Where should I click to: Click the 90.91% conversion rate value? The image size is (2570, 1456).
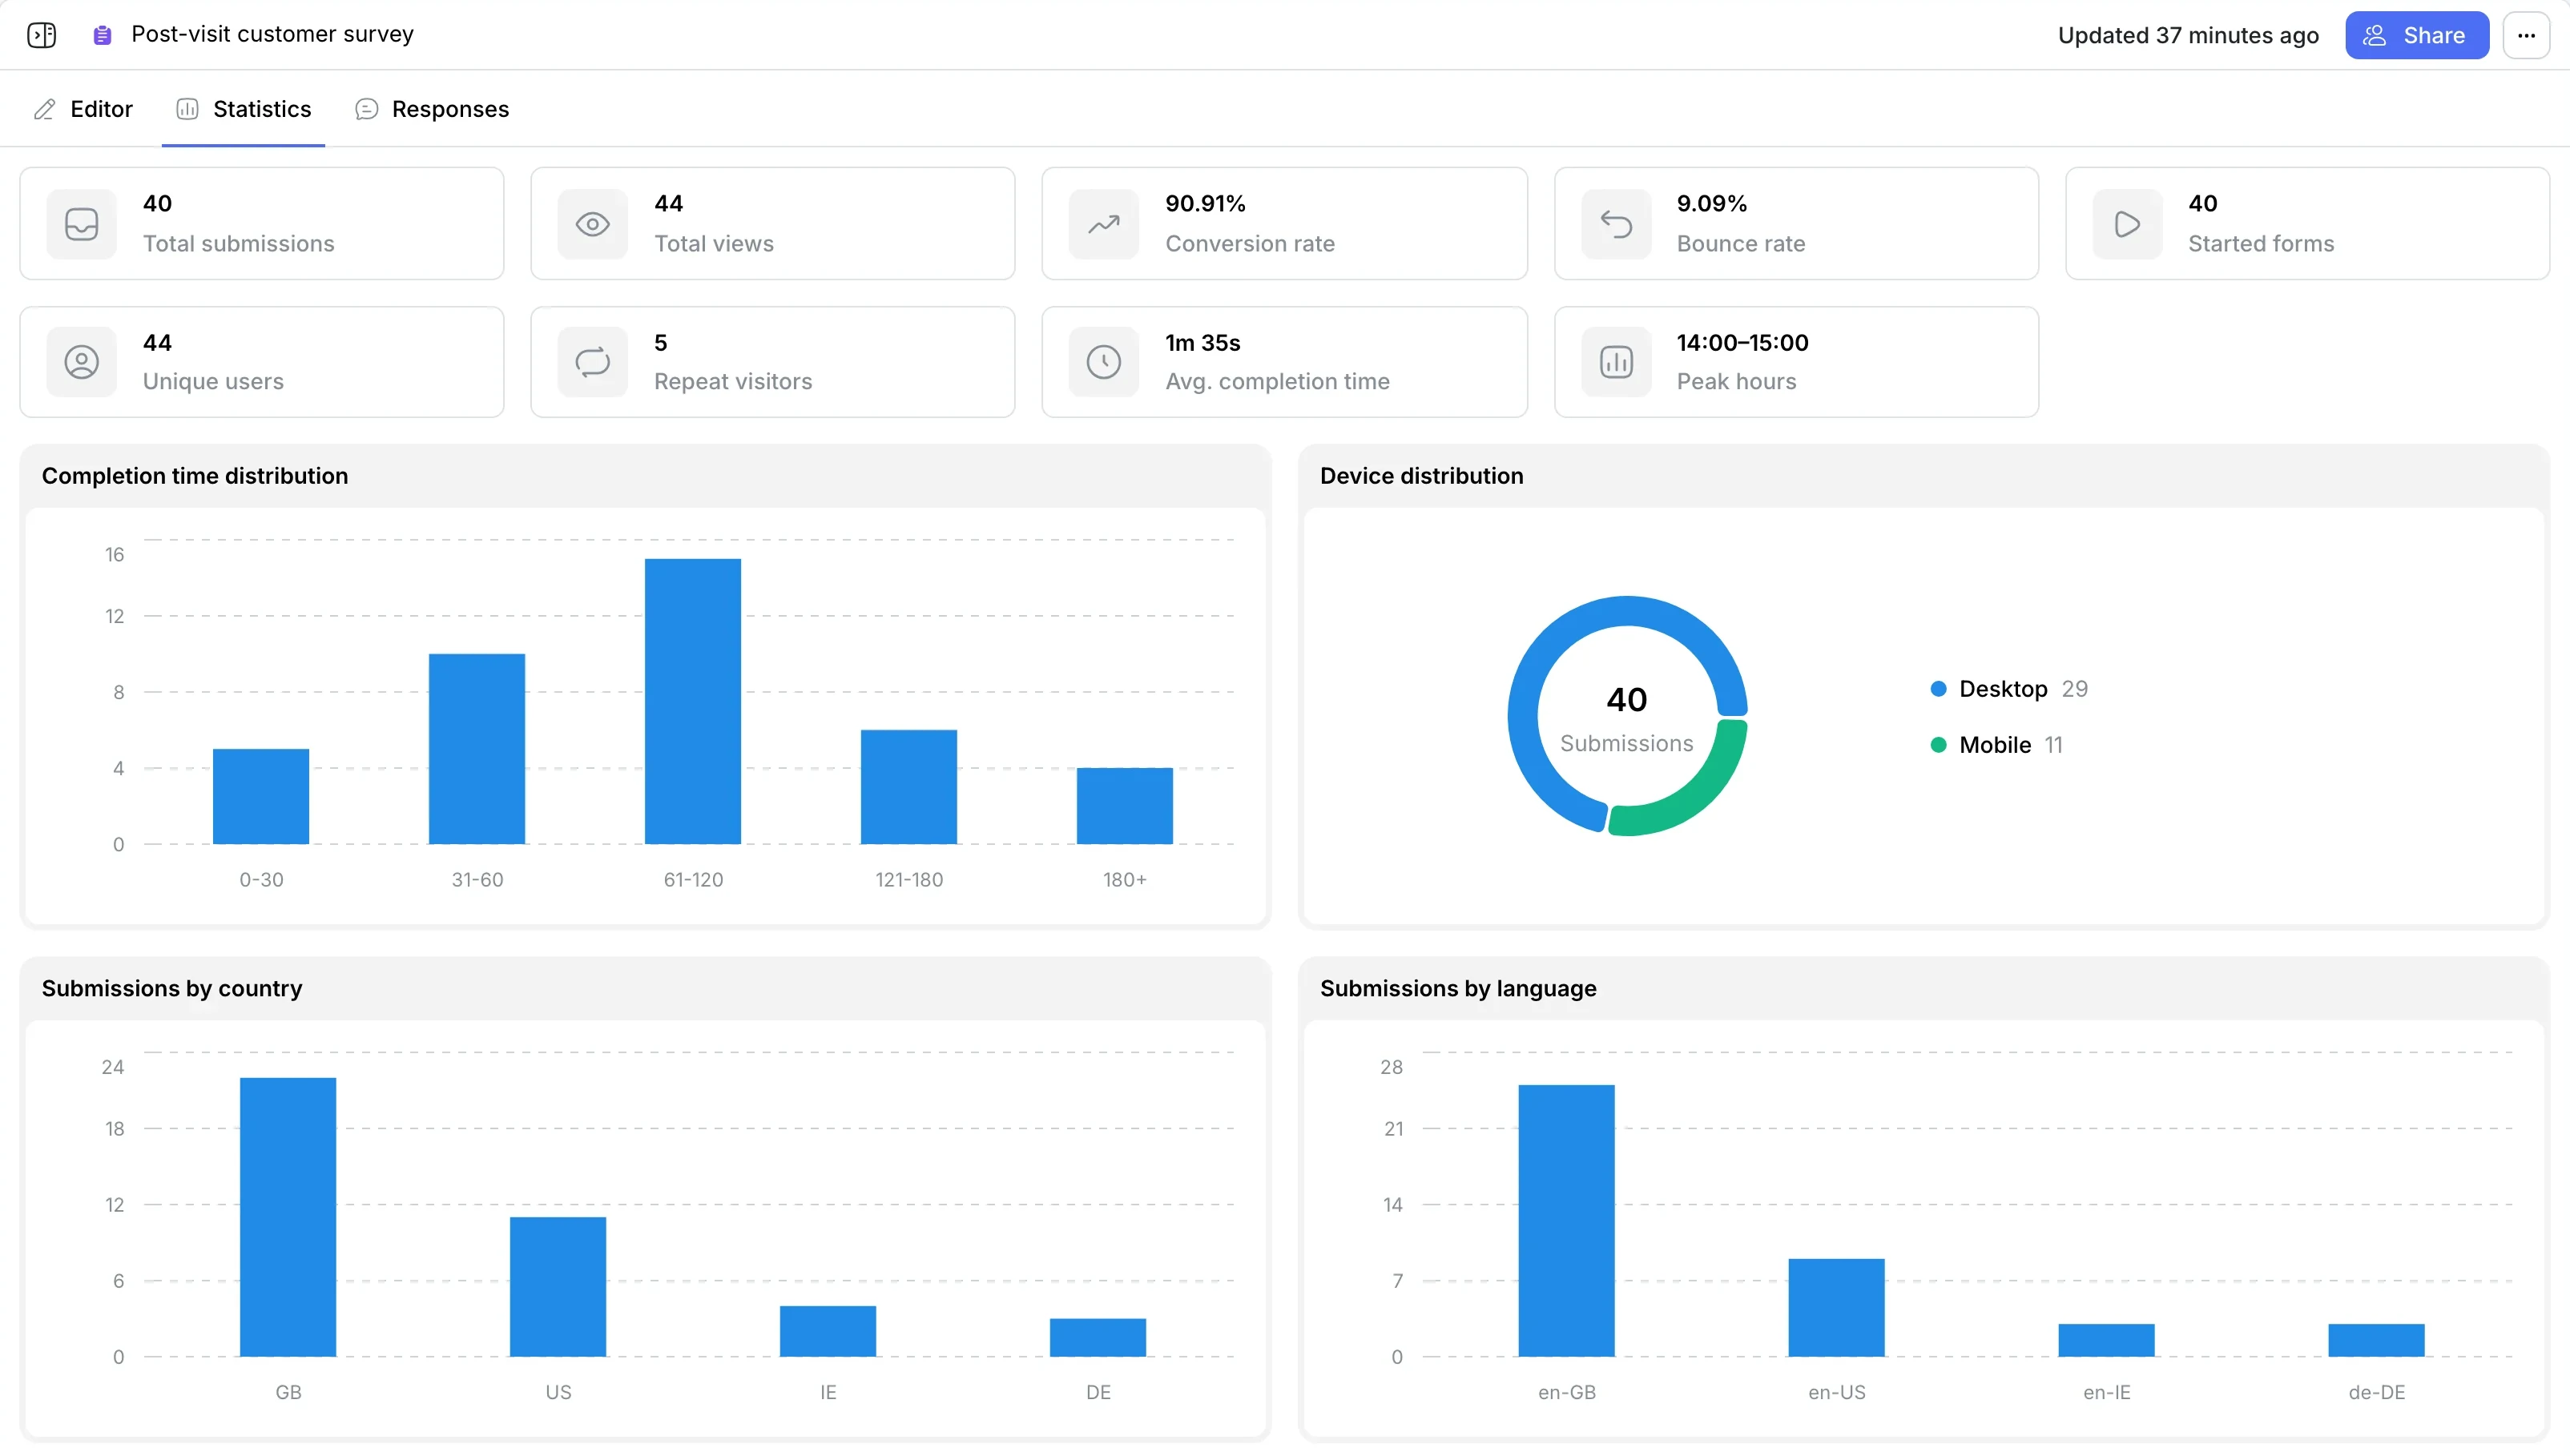(x=1205, y=203)
